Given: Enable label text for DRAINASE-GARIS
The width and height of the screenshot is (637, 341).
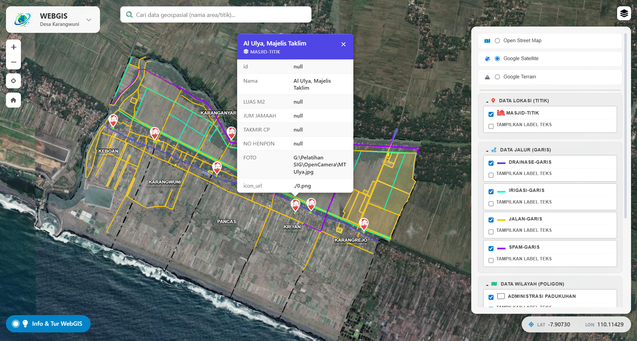Looking at the screenshot, I should coord(491,175).
